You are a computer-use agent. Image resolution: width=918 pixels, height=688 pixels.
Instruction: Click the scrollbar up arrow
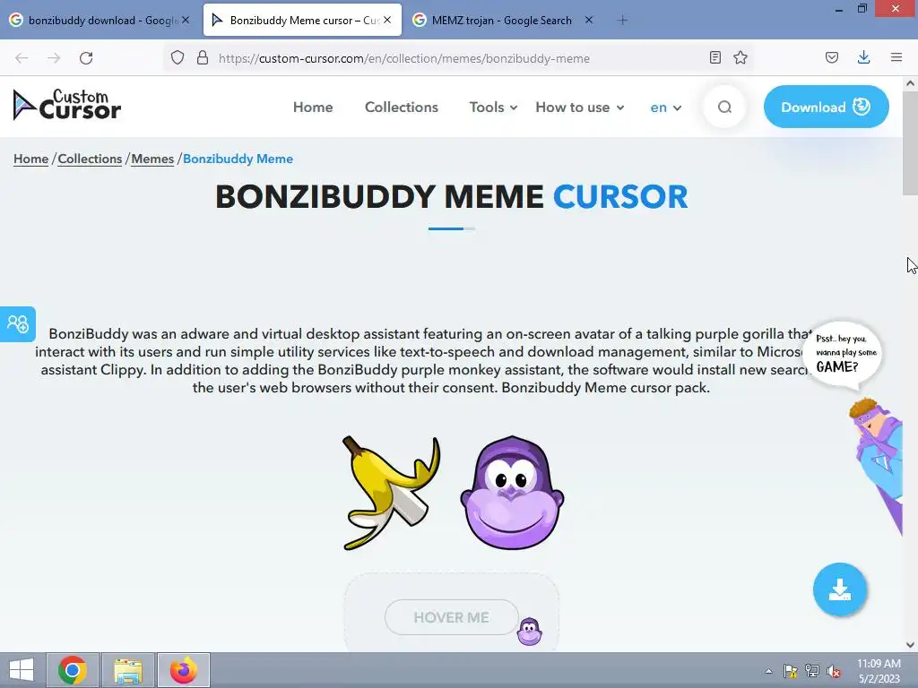[910, 83]
